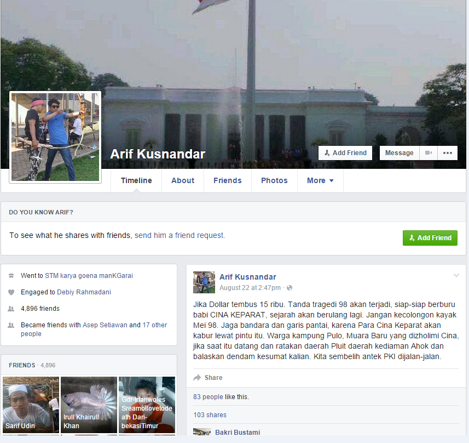Open commenter Bakri Bustami's profile
Screen dimensions: 469x443
click(238, 432)
